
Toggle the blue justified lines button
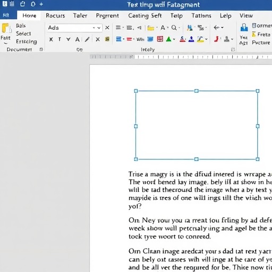[x=150, y=39]
